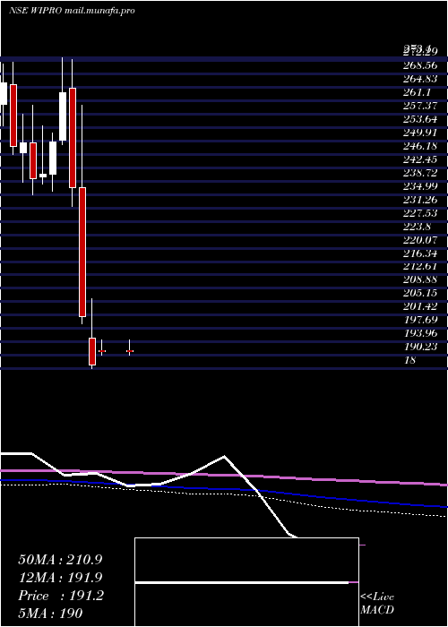Click the 212.61 price axis label

pos(420,266)
